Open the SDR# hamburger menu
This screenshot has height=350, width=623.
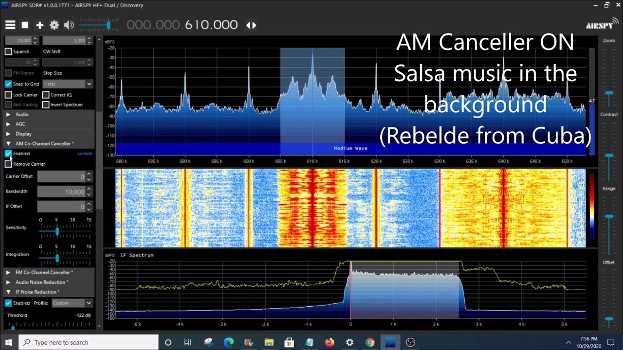click(x=10, y=25)
